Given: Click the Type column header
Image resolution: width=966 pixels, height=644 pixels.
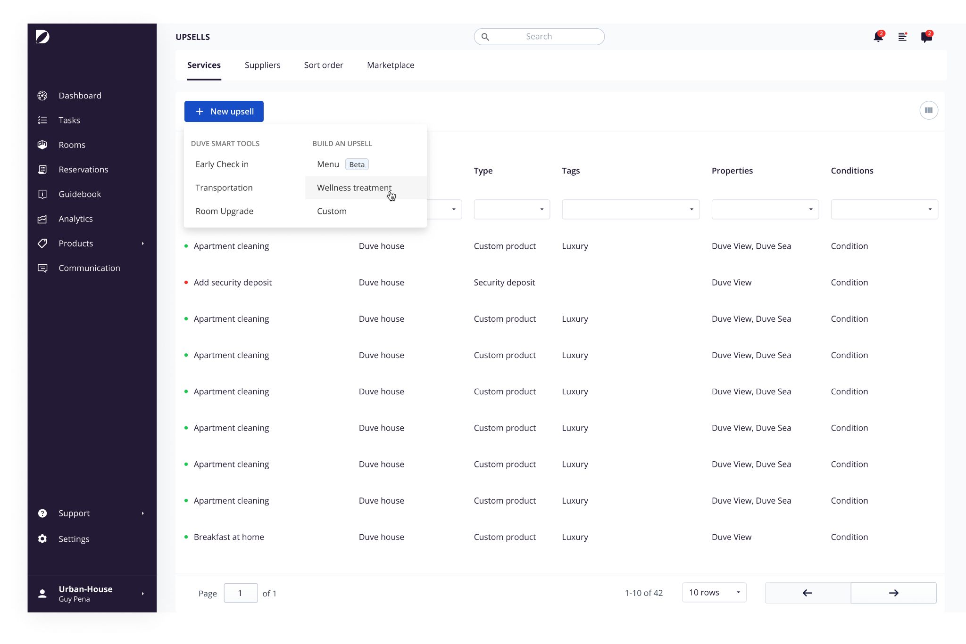Looking at the screenshot, I should (483, 171).
